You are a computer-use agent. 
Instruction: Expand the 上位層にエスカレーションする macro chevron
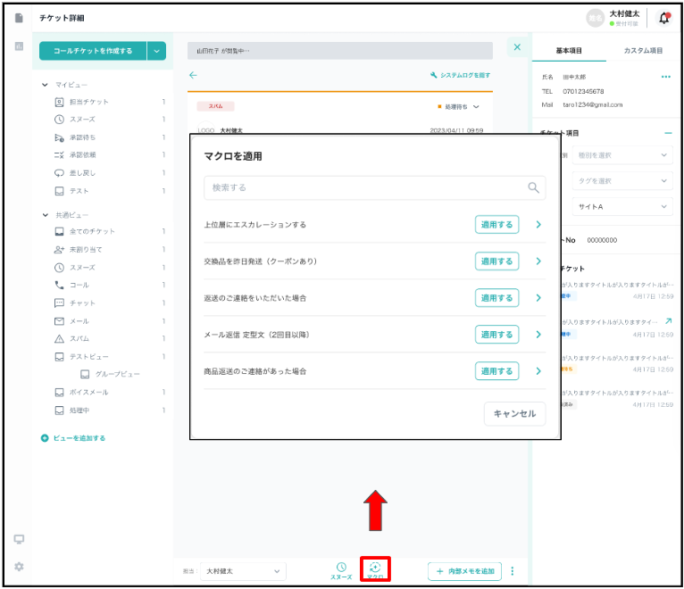click(x=538, y=225)
